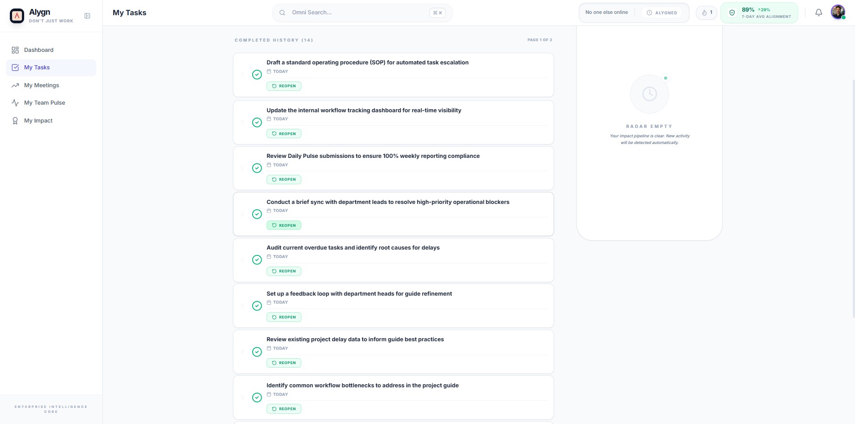Uncheck the Update internal workflow dashboard task
Viewport: 855px width, 424px height.
click(257, 123)
